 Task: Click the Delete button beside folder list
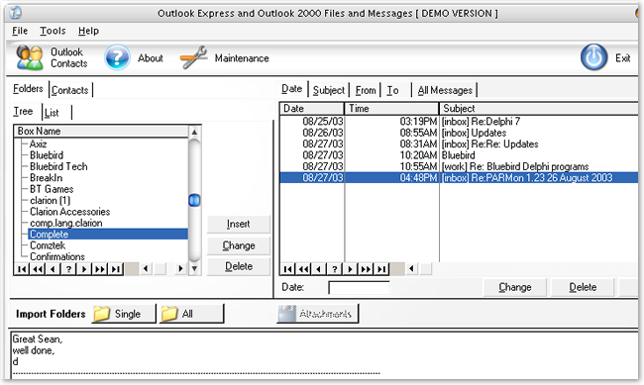click(x=238, y=266)
